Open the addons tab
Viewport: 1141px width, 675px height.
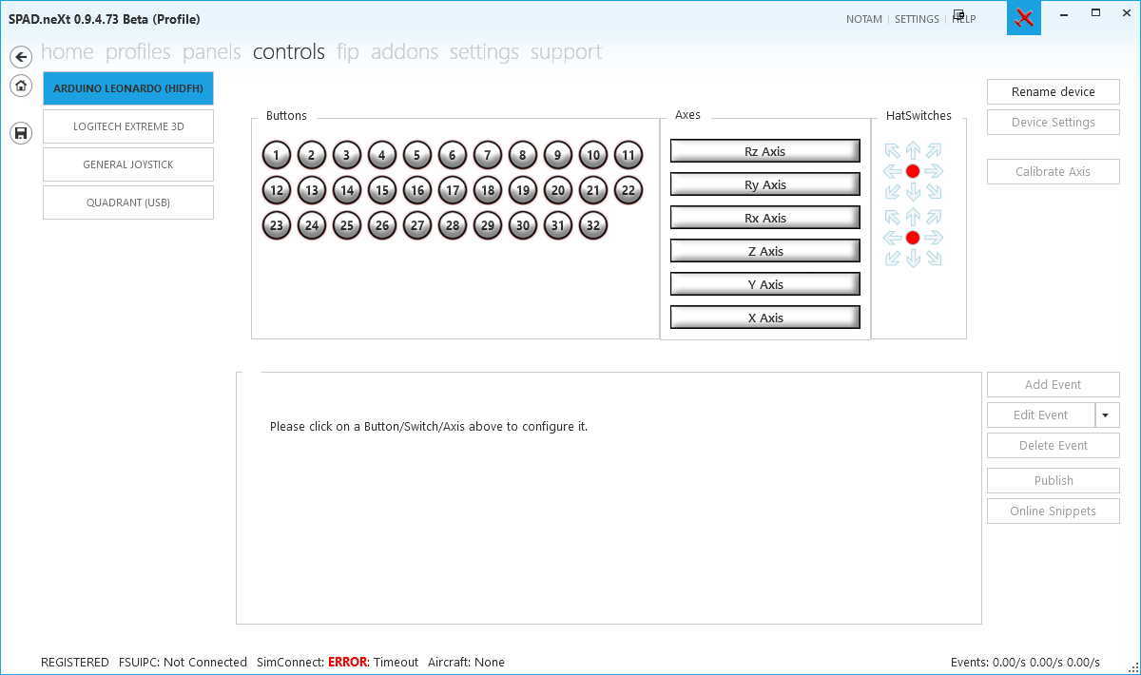coord(404,51)
